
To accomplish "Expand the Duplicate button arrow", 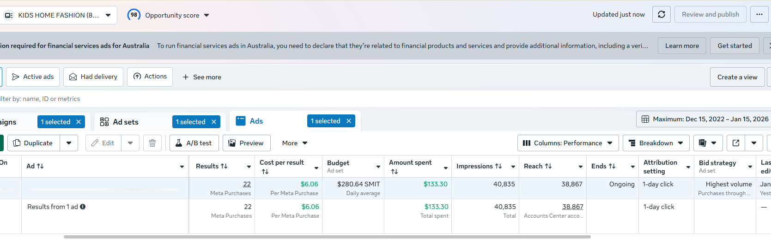I will click(x=69, y=143).
